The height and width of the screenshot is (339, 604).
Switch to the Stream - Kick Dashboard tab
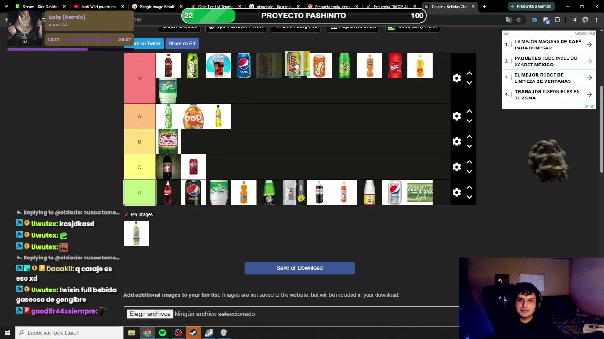[40, 7]
